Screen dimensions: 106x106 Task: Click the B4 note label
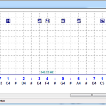tap(94, 83)
